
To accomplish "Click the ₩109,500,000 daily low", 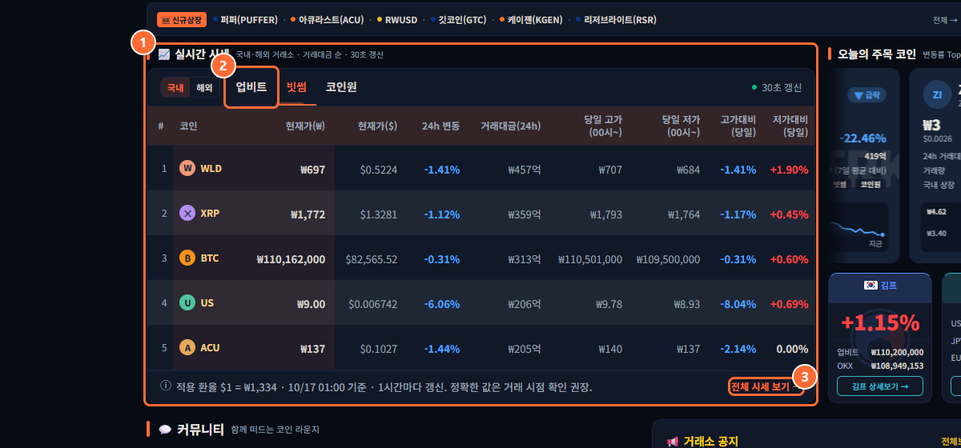I will 668,259.
